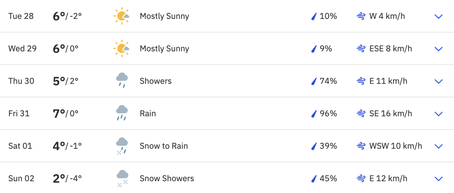Click the Thu 30 date label
This screenshot has height=193, width=454.
21,81
